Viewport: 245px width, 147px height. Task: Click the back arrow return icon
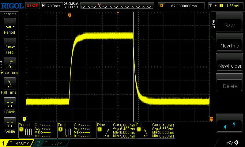[x=229, y=125]
